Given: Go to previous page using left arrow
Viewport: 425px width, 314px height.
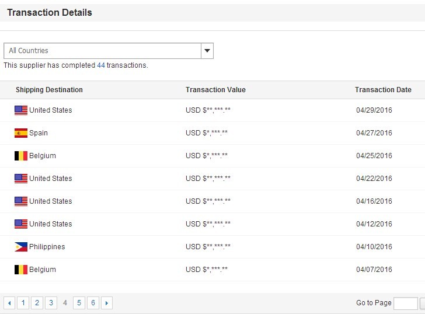Looking at the screenshot, I should tap(9, 303).
